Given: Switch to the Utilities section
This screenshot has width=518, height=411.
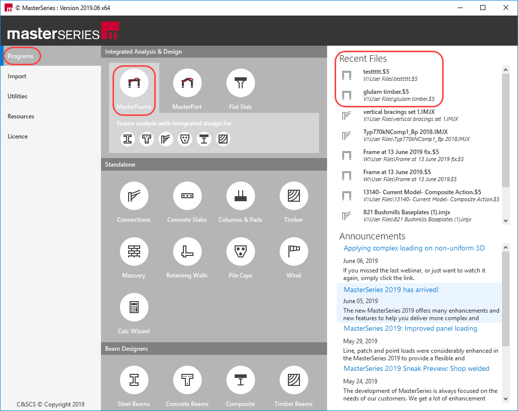Looking at the screenshot, I should tap(18, 96).
